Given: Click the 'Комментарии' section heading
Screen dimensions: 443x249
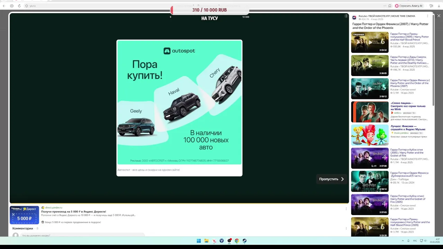Looking at the screenshot, I should tap(23, 228).
